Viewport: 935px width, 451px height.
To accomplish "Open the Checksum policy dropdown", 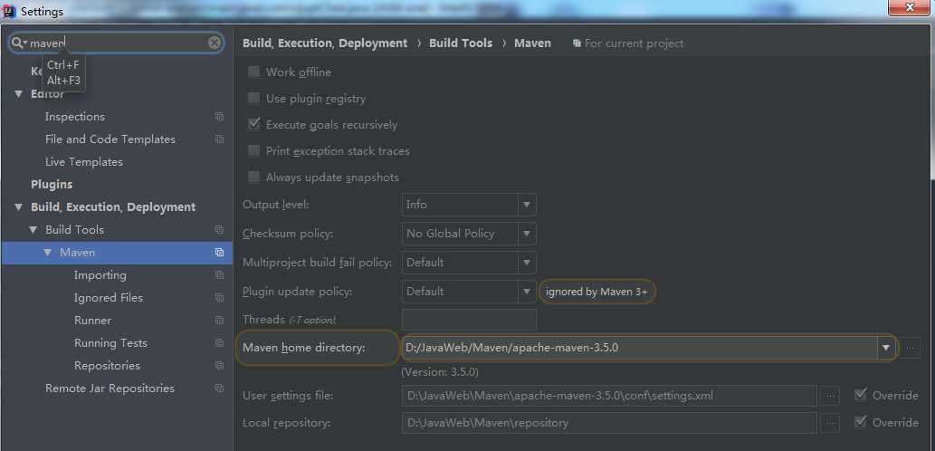I will [469, 234].
